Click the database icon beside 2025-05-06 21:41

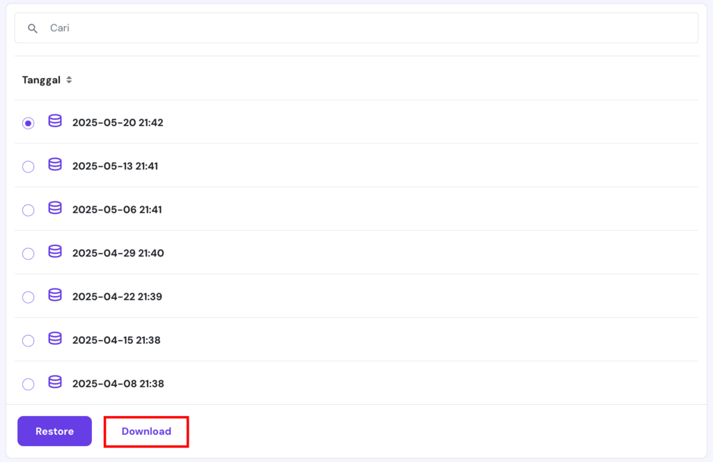pyautogui.click(x=54, y=208)
